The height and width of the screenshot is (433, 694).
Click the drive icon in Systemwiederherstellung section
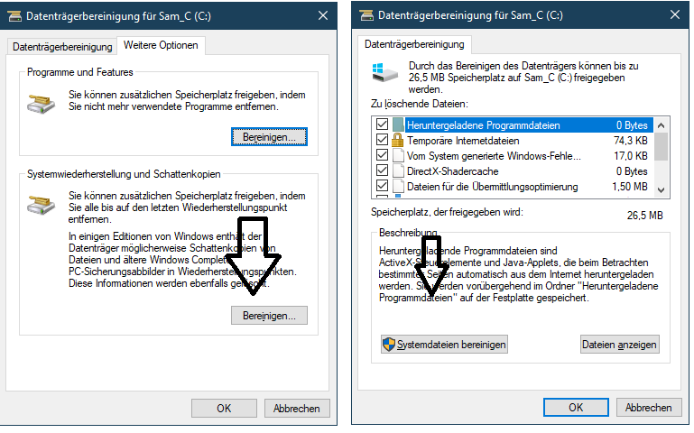click(42, 205)
